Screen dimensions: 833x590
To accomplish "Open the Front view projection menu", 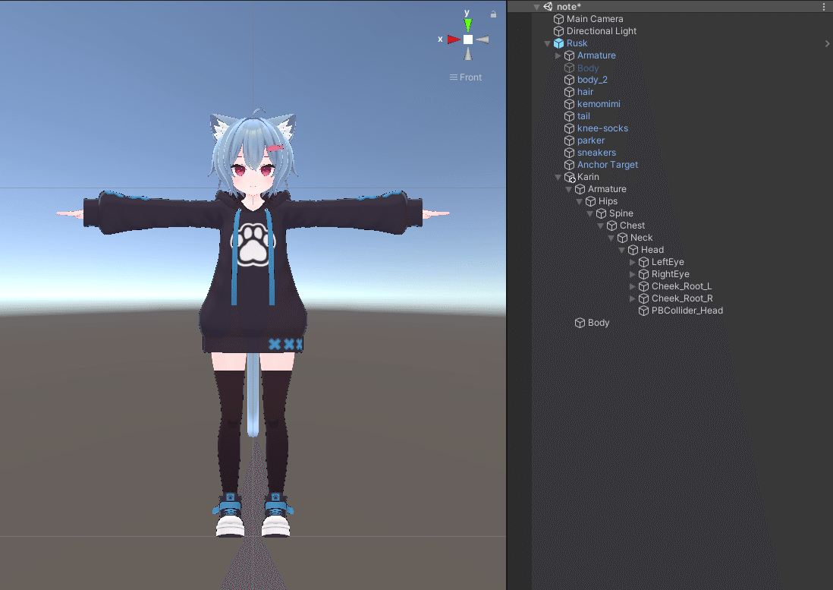I will tap(465, 77).
